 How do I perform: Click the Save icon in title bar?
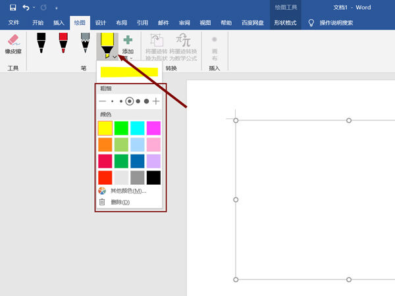pyautogui.click(x=11, y=8)
